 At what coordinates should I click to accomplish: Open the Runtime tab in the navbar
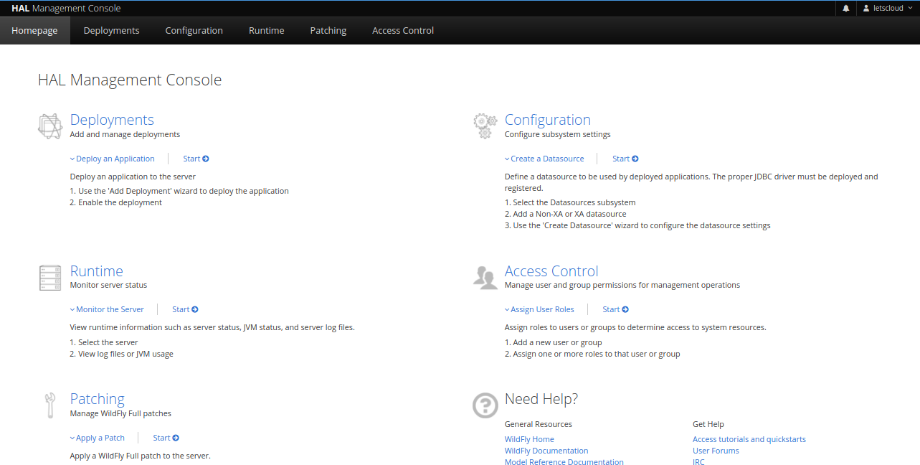[x=266, y=31]
